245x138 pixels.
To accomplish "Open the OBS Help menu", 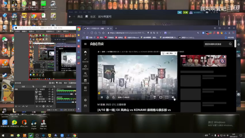I will 66,32.
